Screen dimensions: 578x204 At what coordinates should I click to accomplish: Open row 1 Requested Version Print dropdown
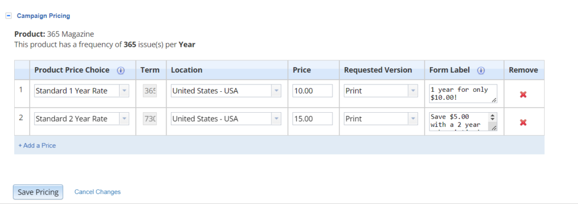pyautogui.click(x=381, y=91)
